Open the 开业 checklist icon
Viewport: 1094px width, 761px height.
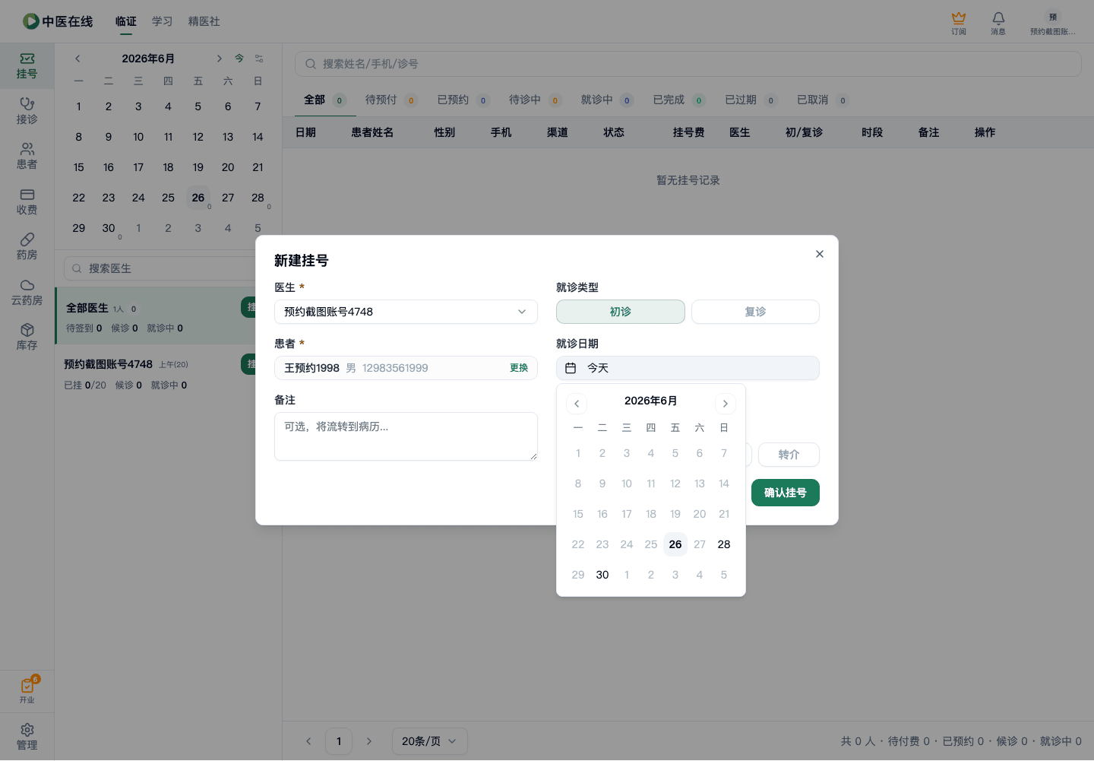[27, 690]
